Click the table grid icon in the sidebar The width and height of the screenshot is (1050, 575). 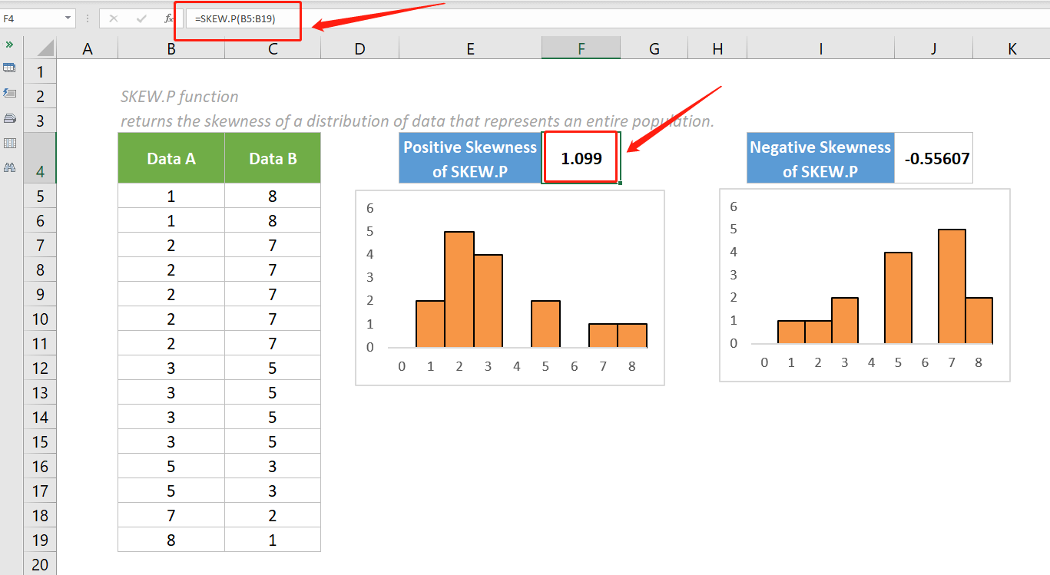point(10,143)
